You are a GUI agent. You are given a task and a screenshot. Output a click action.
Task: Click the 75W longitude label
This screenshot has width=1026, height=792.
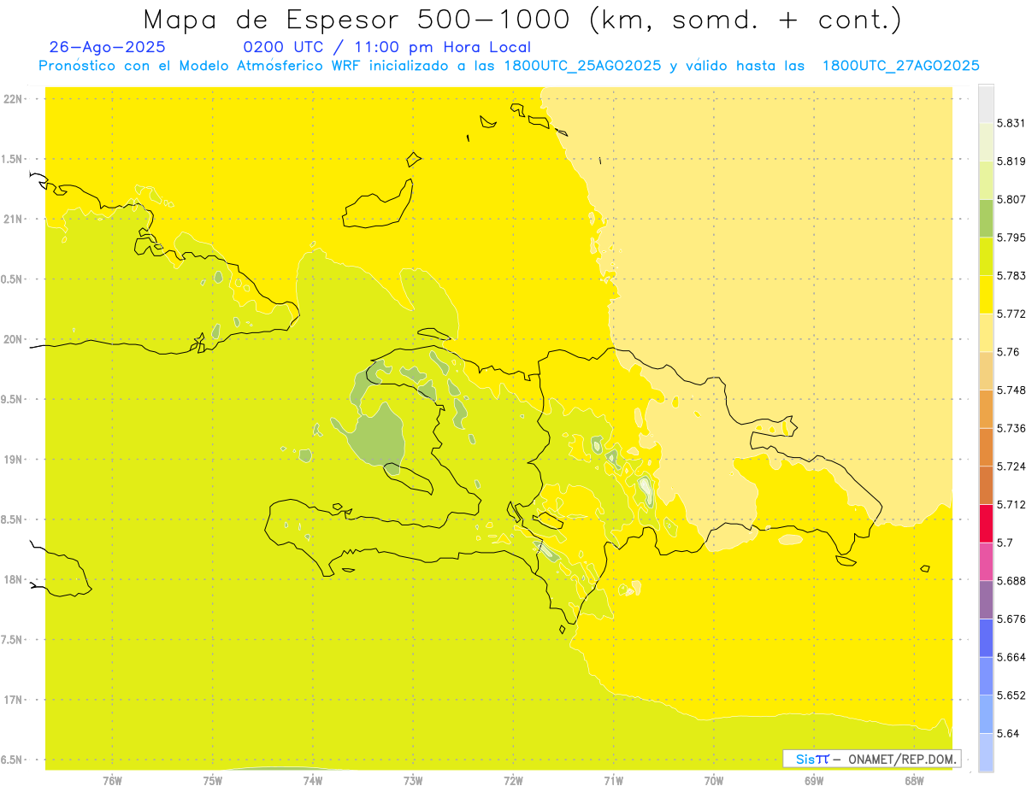coord(213,781)
